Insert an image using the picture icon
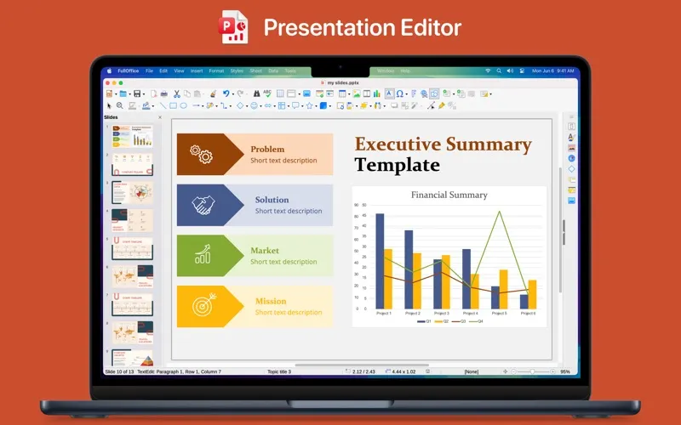This screenshot has width=681, height=425. click(x=357, y=93)
